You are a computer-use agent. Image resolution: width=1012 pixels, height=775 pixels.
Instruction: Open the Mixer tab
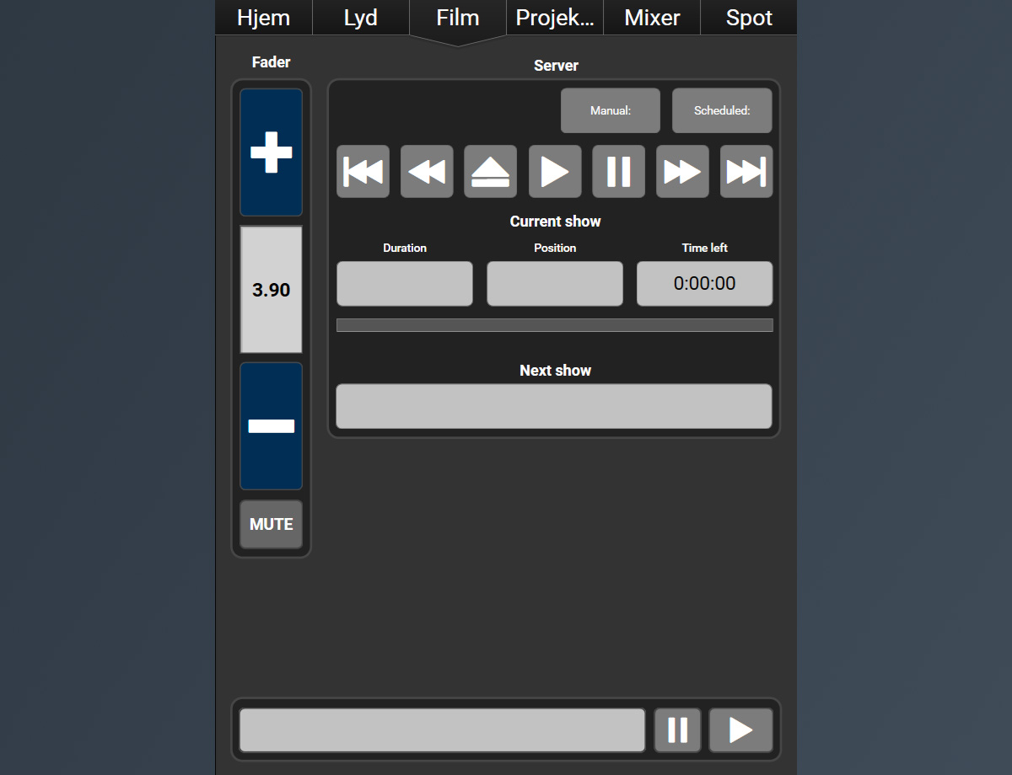(x=652, y=18)
